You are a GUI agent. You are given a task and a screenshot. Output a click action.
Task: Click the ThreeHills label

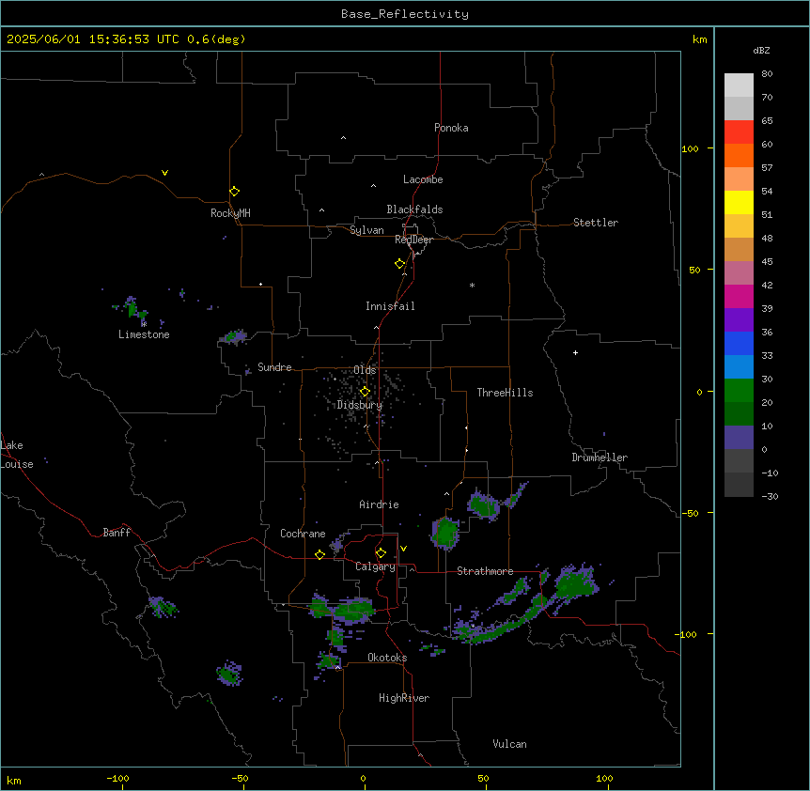[505, 393]
